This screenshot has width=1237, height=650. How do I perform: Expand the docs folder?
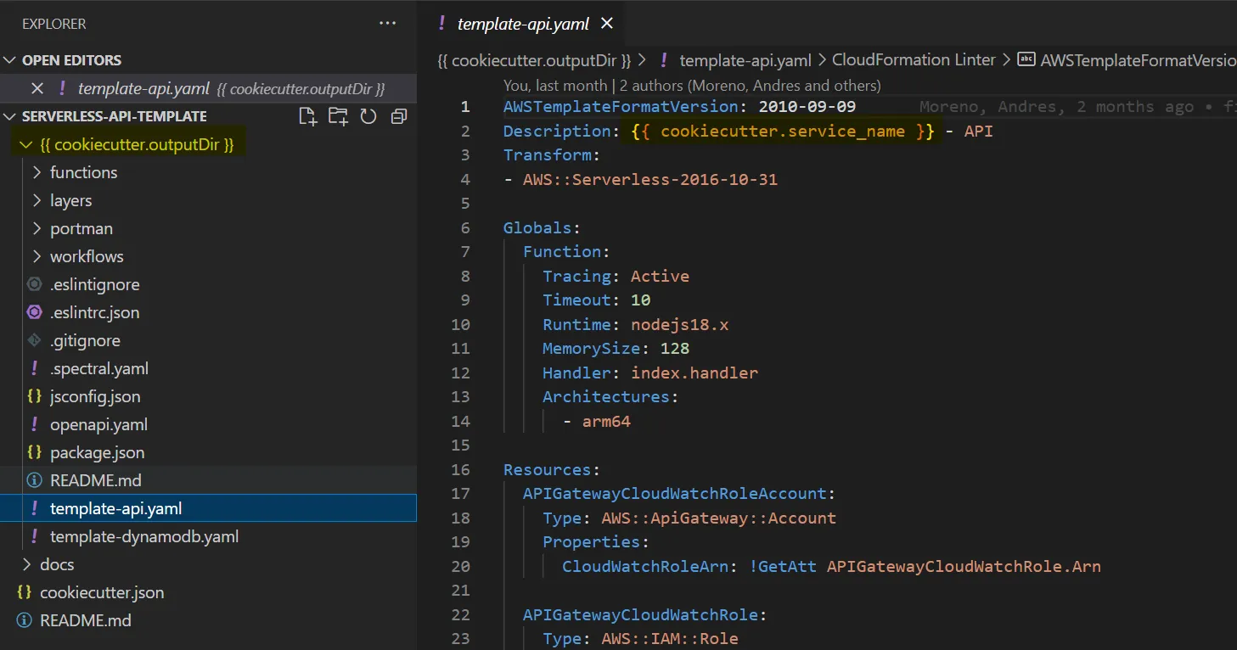tap(26, 564)
